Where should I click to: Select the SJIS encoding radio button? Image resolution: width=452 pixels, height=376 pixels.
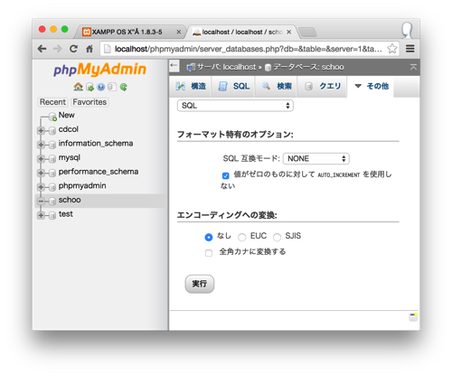coord(277,237)
